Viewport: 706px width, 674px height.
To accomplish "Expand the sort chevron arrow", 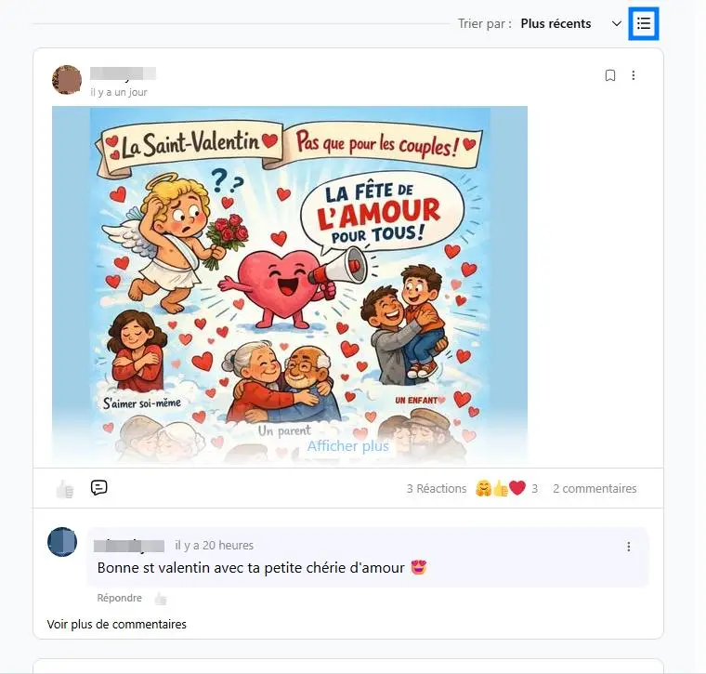I will (617, 24).
